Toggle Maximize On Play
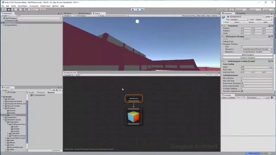This screenshot has width=276, height=155. pos(189,16)
